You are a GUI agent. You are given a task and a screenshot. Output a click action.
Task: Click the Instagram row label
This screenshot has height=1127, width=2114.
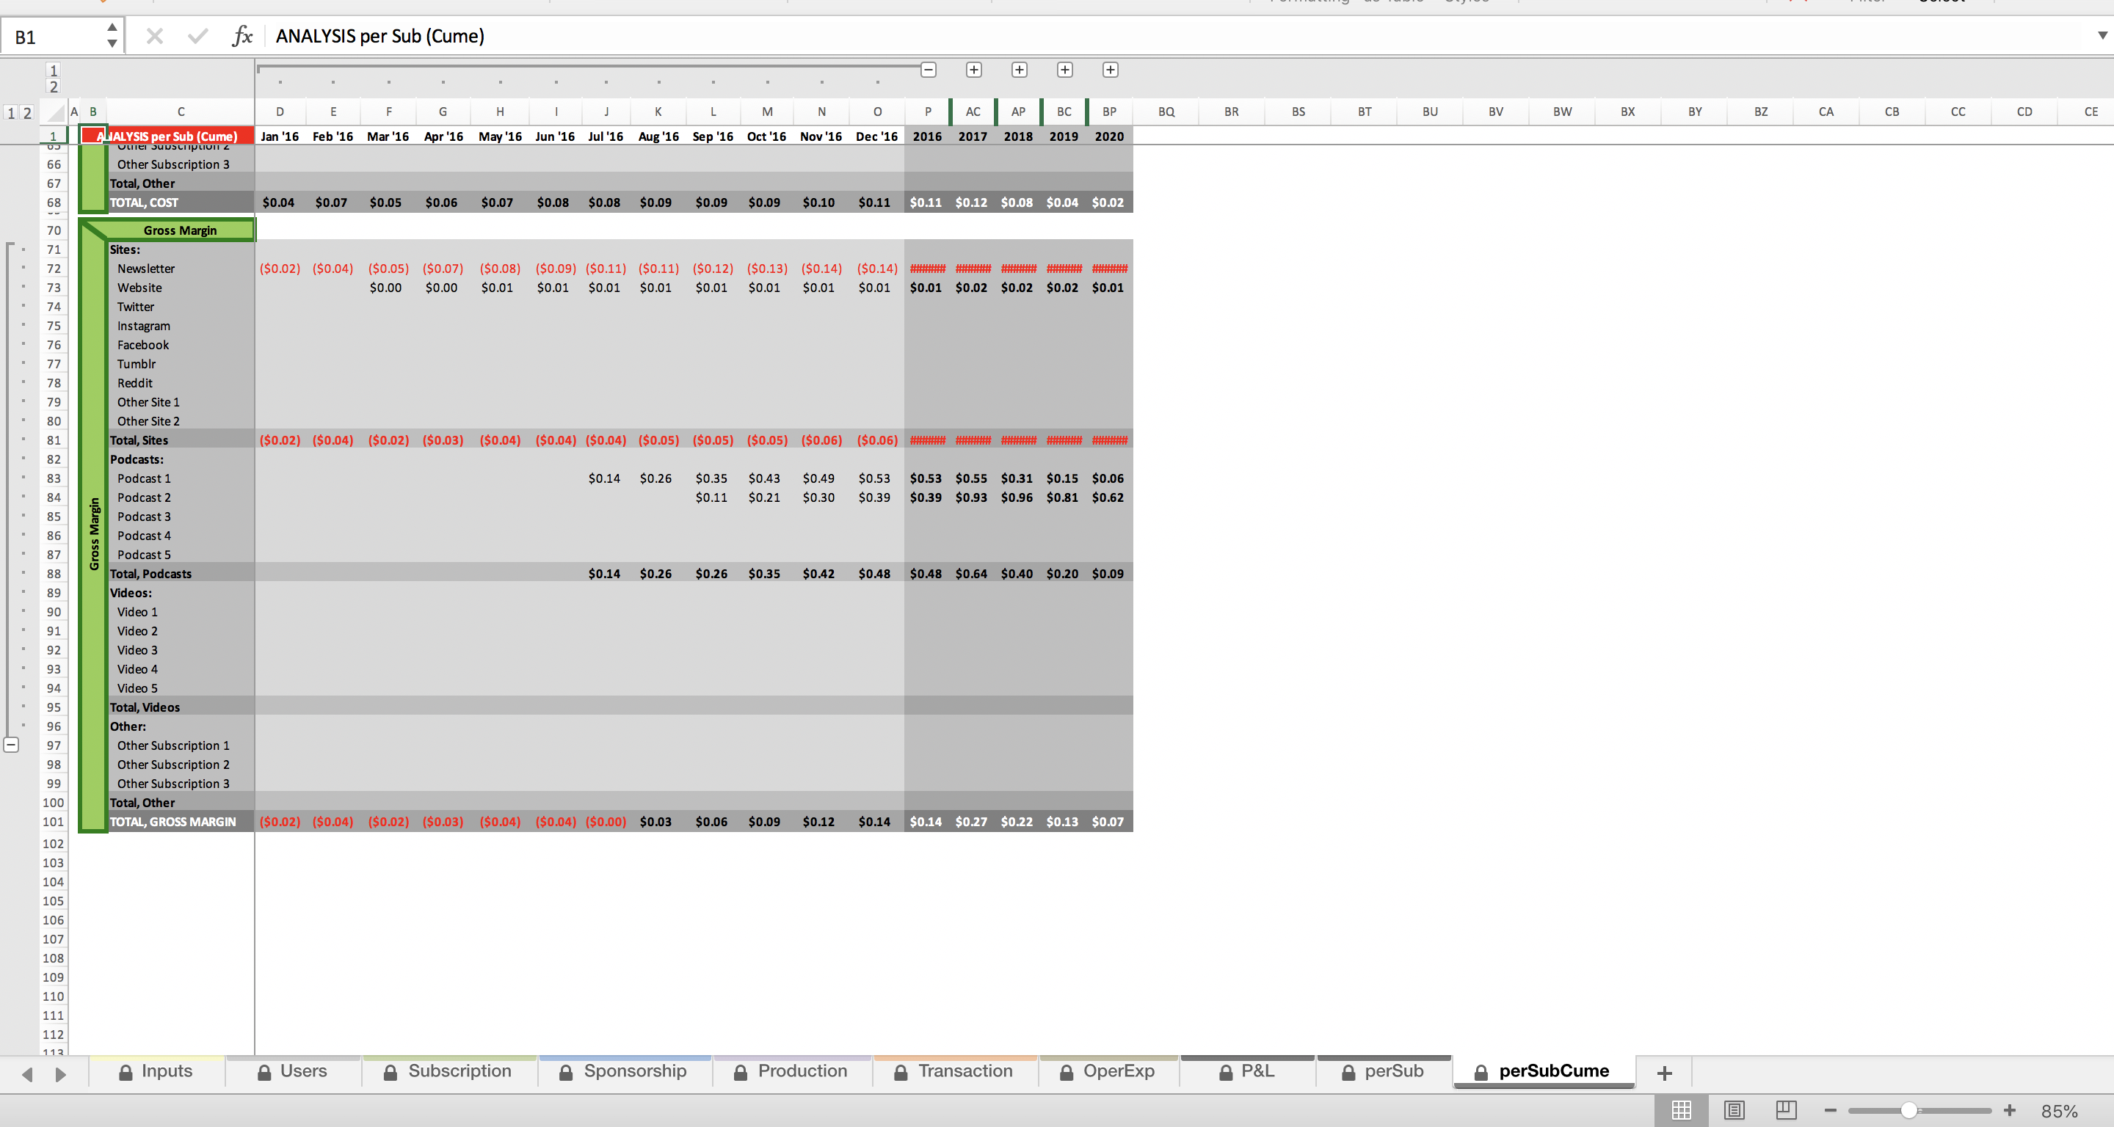click(144, 326)
